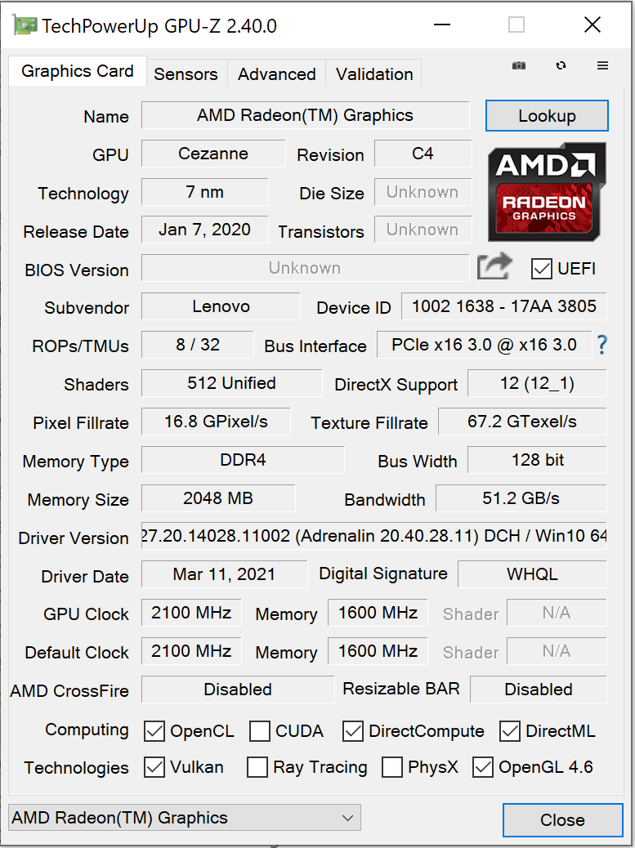Switch to the Validation tab
The height and width of the screenshot is (848, 635).
pyautogui.click(x=374, y=74)
